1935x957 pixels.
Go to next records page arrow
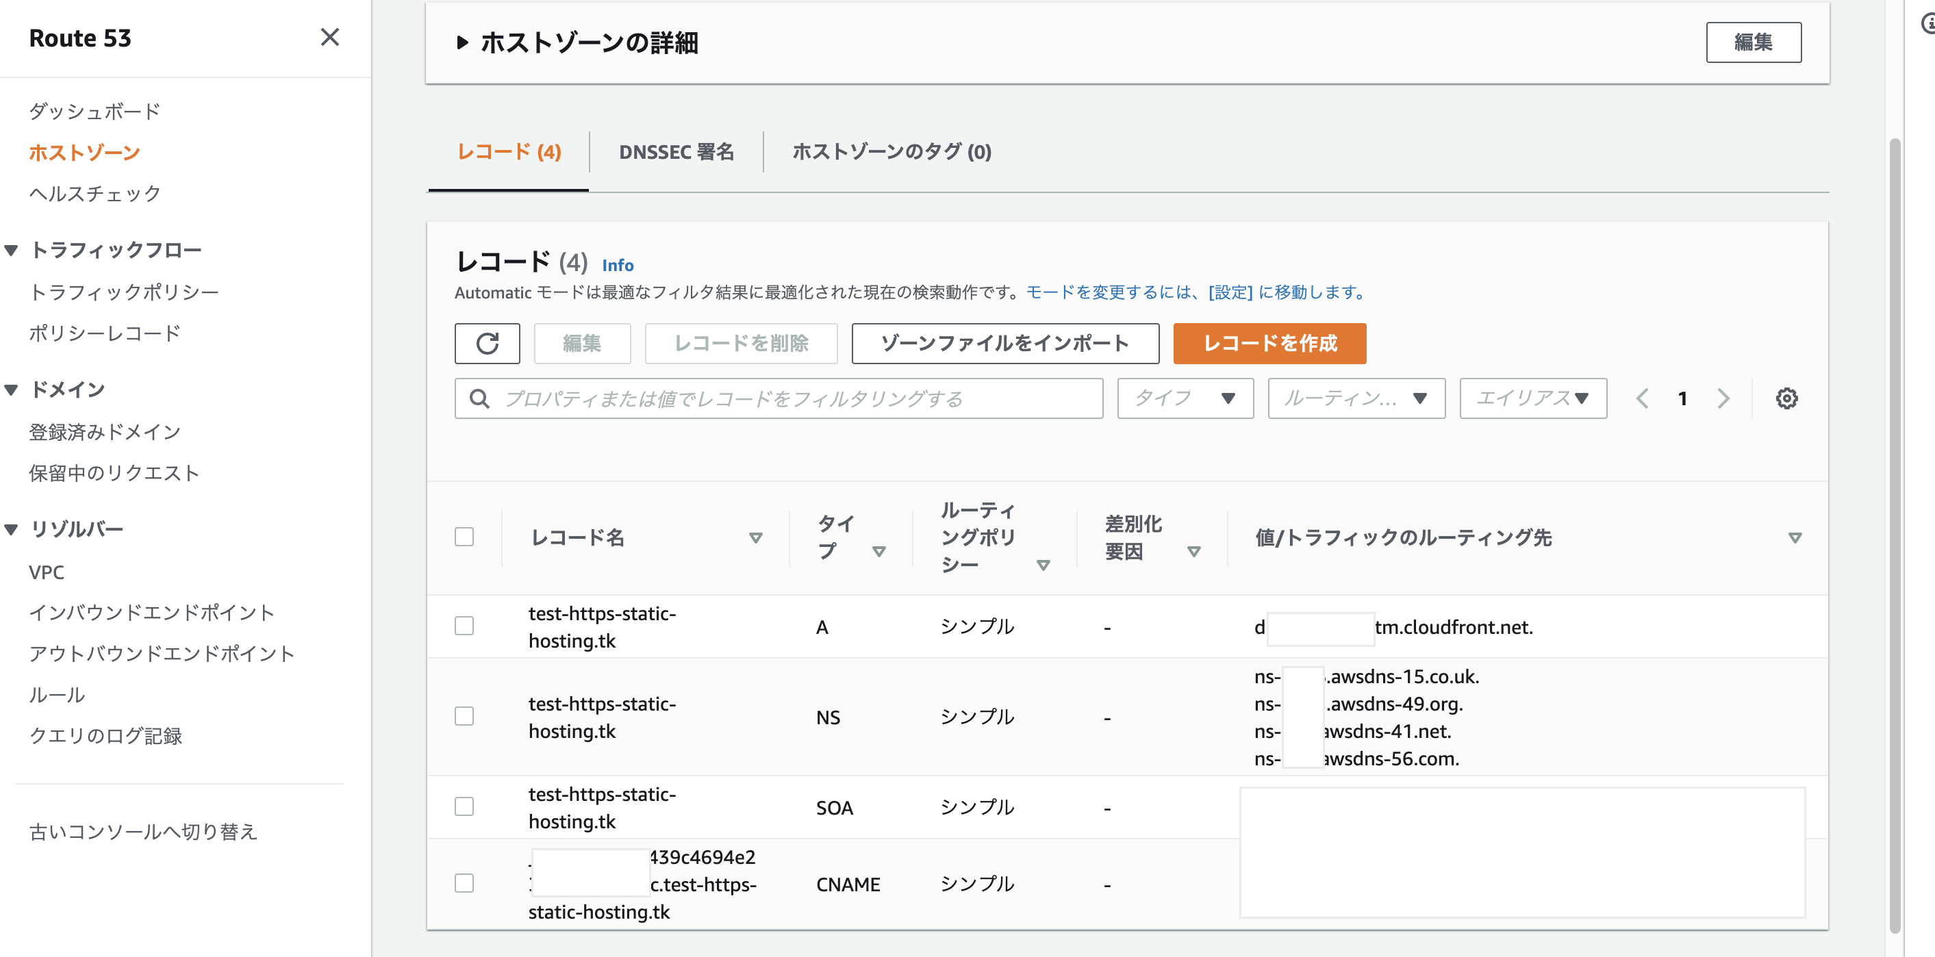coord(1723,398)
